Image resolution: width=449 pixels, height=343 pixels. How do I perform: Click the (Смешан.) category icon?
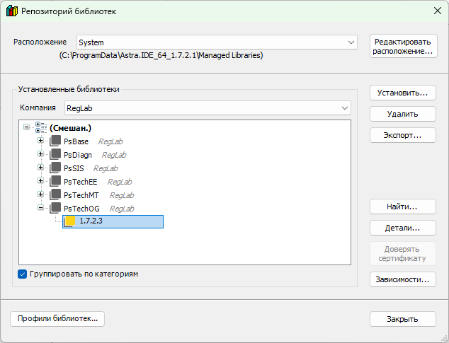pos(40,128)
